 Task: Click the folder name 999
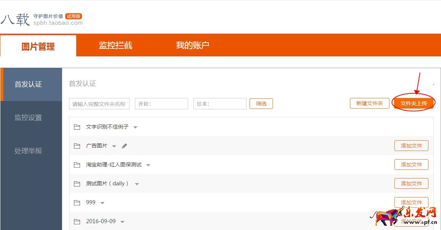coord(91,202)
